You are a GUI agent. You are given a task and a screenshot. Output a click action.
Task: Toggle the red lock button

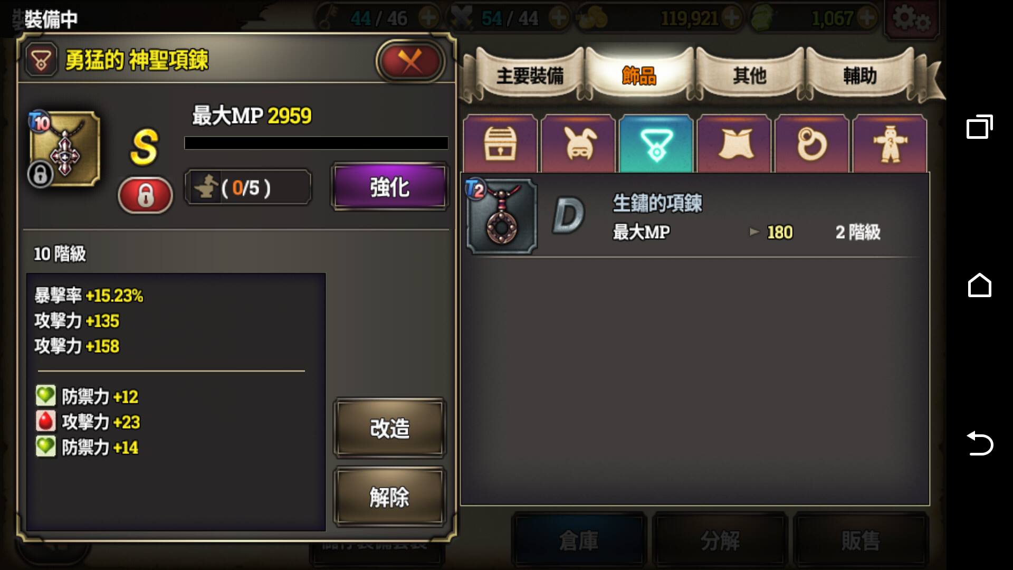(145, 195)
